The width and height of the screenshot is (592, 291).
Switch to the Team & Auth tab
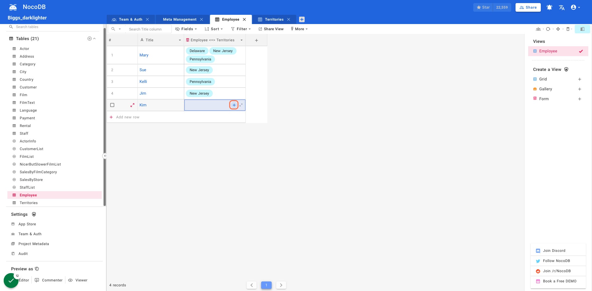tap(130, 19)
